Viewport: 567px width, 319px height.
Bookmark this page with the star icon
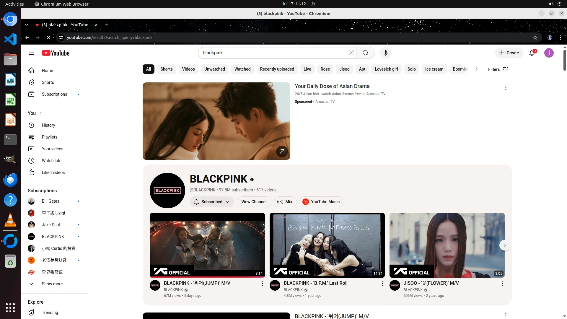click(x=535, y=38)
